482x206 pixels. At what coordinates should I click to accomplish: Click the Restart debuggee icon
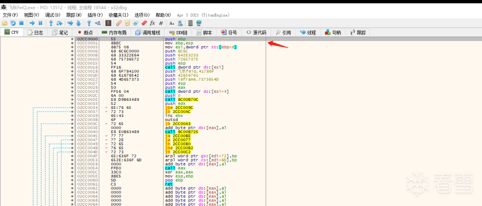click(13, 23)
